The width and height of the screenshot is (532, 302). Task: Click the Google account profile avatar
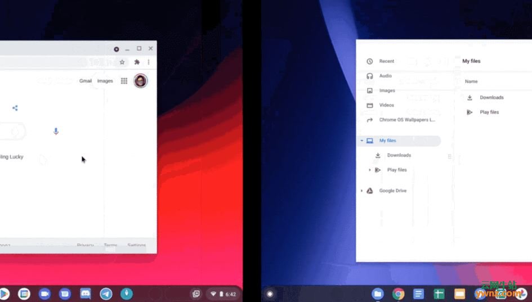click(140, 81)
